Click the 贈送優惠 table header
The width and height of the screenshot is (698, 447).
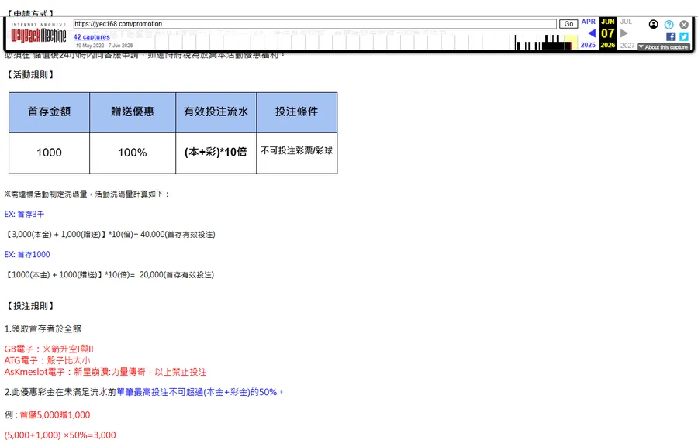(x=133, y=112)
